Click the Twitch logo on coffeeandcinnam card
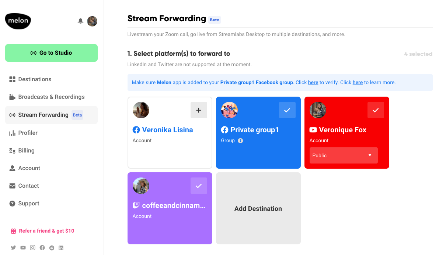The image size is (439, 255). click(136, 205)
